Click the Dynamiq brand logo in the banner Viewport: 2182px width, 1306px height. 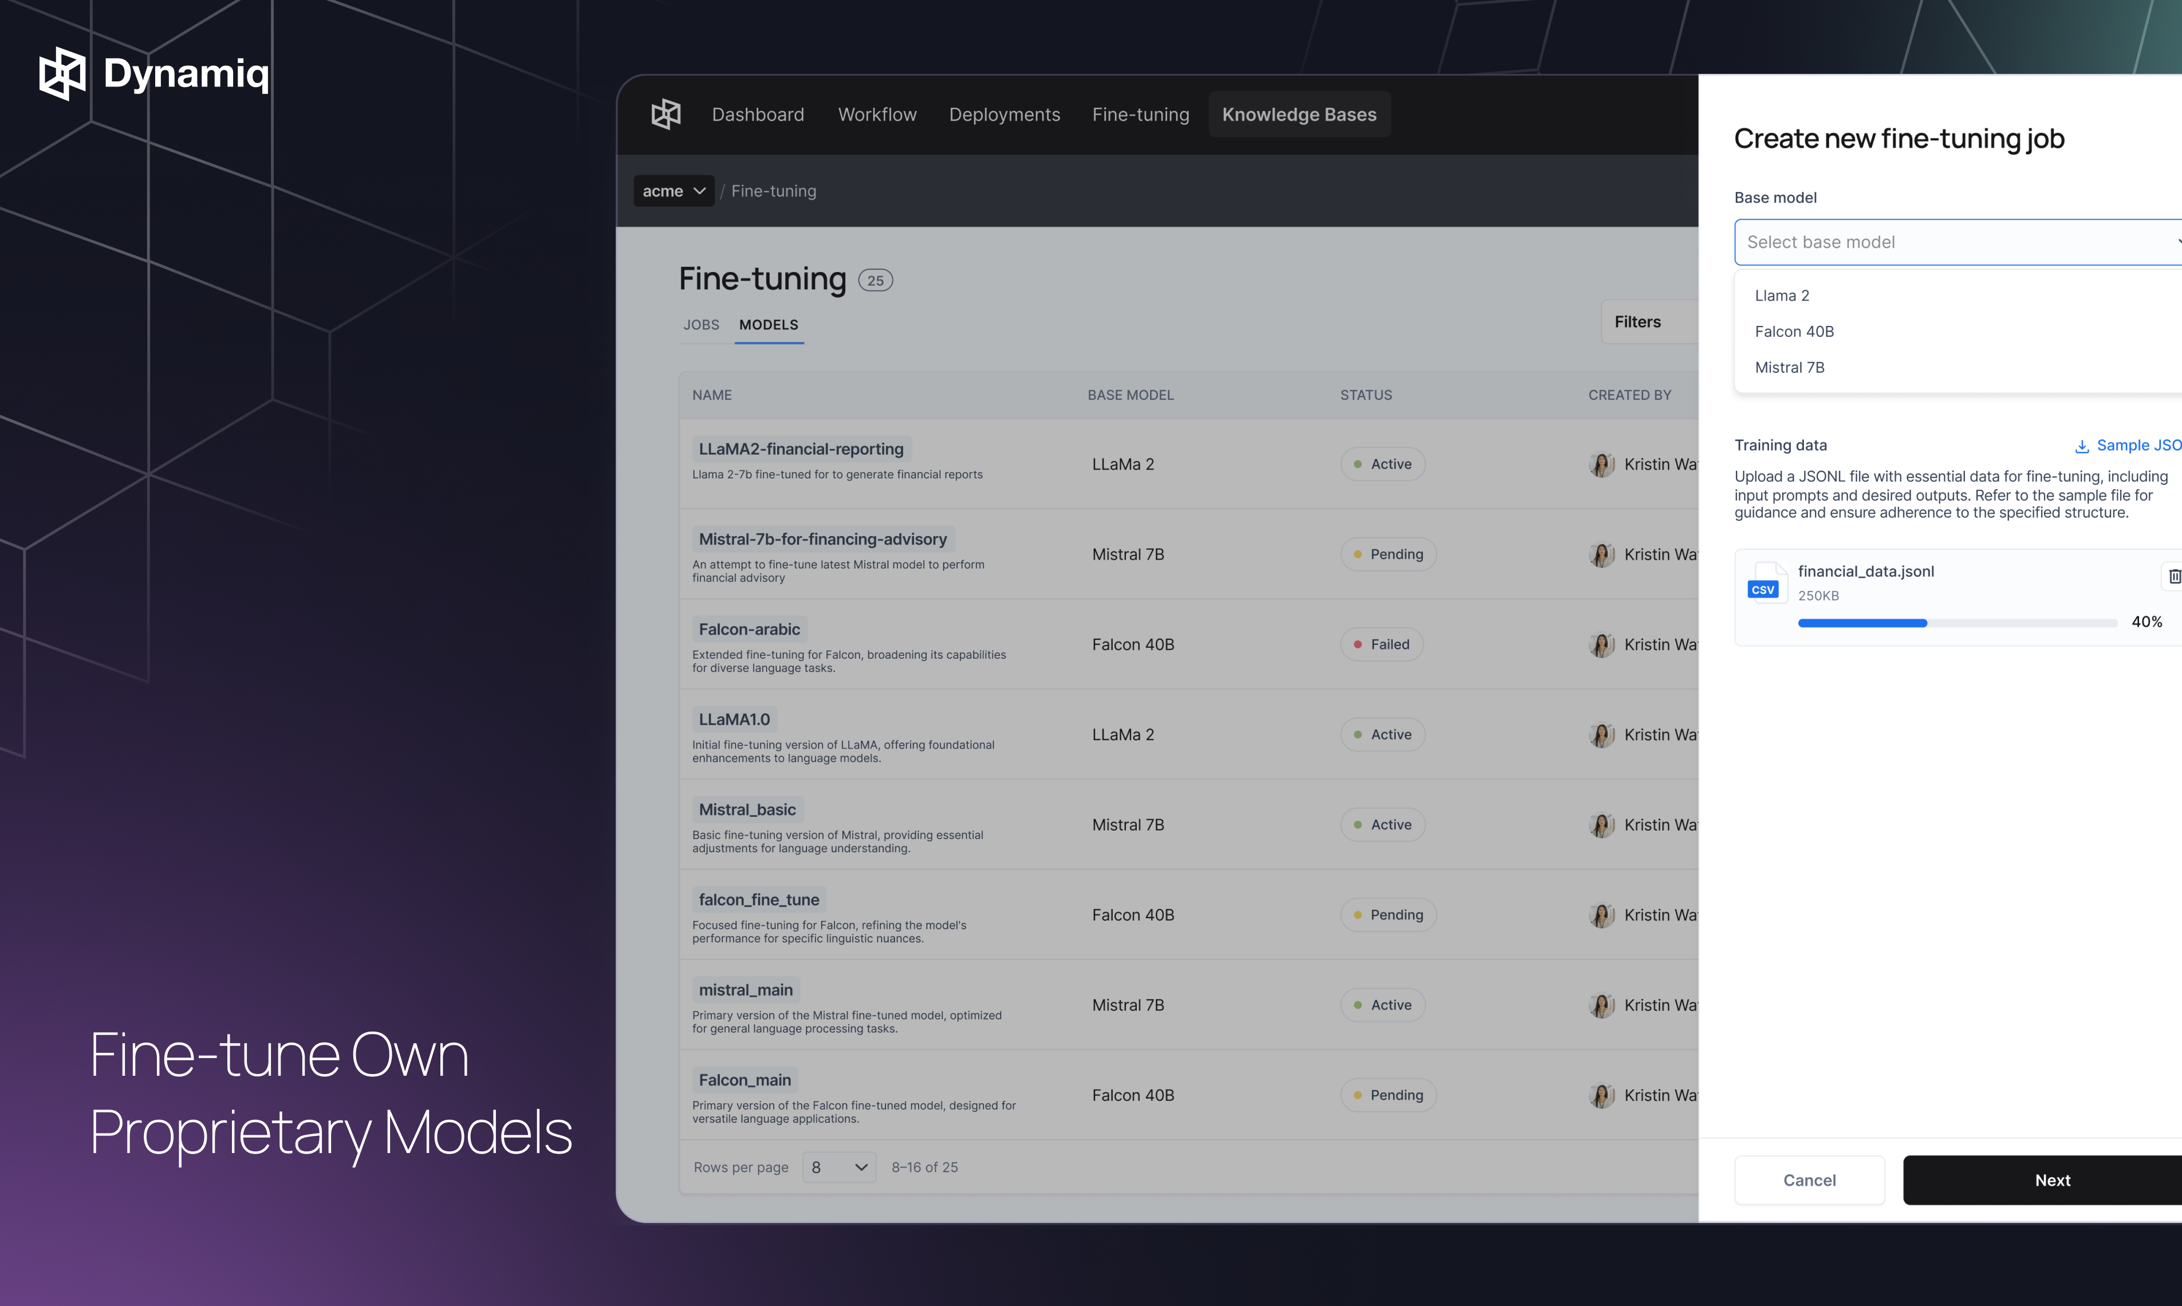(154, 73)
